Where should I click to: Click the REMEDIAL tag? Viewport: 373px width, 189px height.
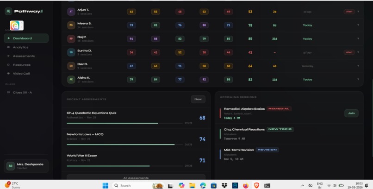[x=279, y=109]
